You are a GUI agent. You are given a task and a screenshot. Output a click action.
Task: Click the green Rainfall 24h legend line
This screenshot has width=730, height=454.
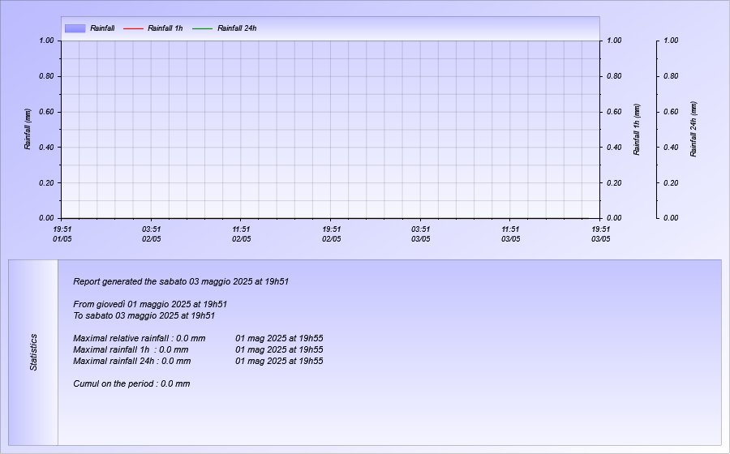pyautogui.click(x=203, y=28)
